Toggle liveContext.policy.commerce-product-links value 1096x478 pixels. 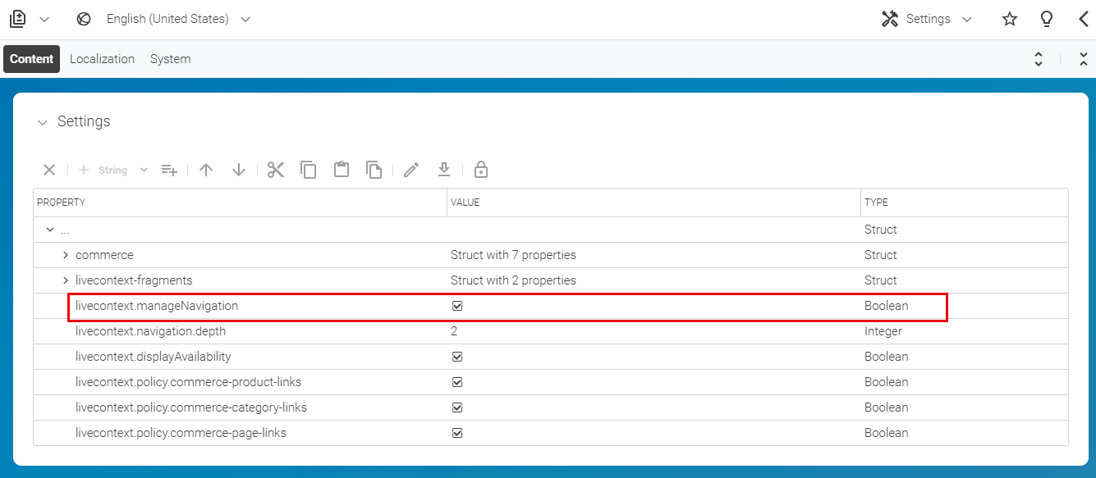coord(457,381)
